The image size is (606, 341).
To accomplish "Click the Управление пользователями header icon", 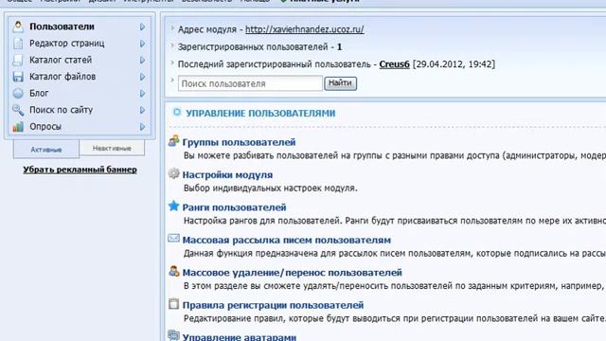I will (x=177, y=112).
